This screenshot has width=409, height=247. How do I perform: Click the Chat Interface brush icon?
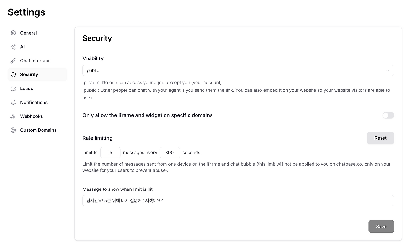pyautogui.click(x=13, y=61)
